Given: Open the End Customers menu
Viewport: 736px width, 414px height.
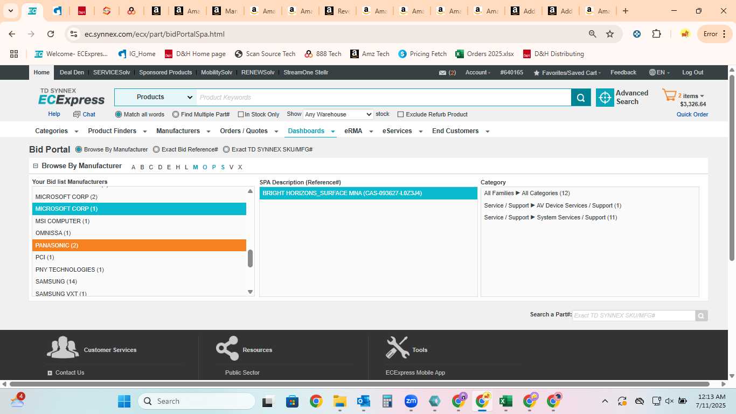Looking at the screenshot, I should tap(461, 131).
